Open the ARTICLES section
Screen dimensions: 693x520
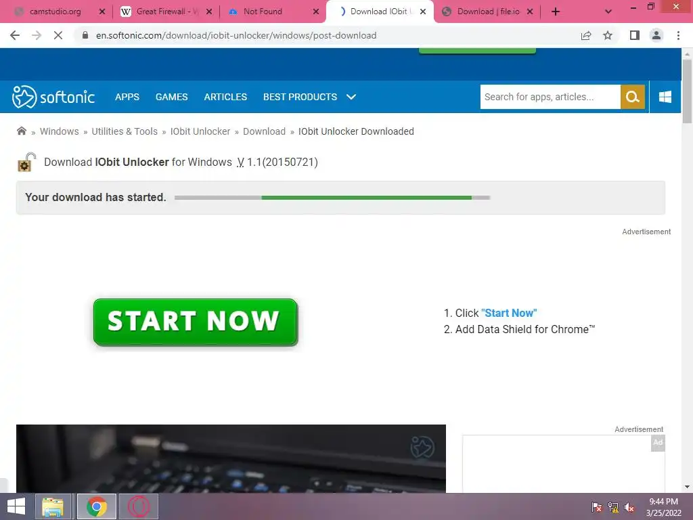click(x=225, y=97)
